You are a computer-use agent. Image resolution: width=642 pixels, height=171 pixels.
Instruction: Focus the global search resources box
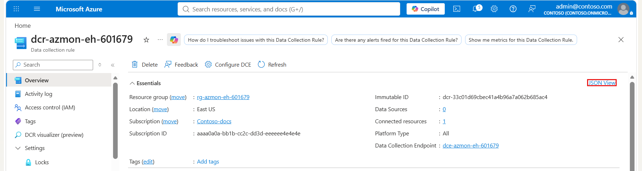pos(289,9)
